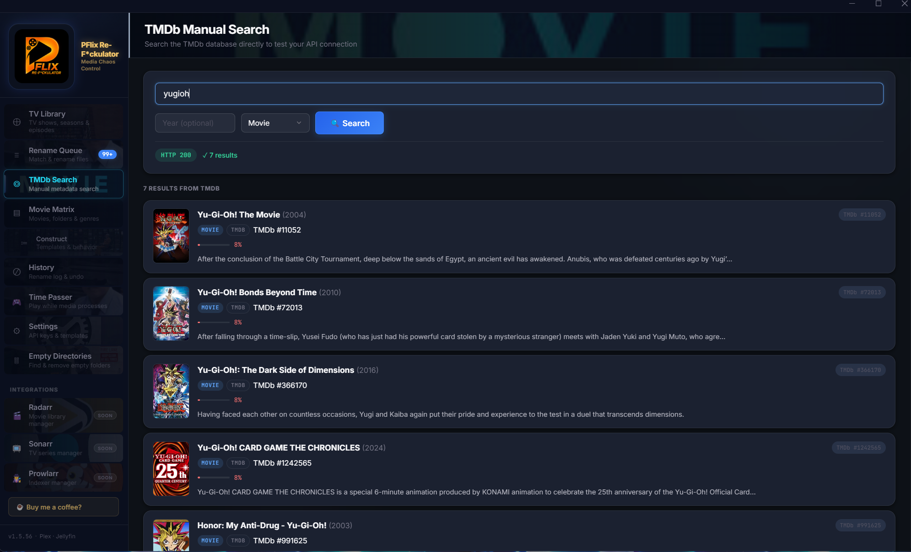911x552 pixels.
Task: Click the MOVIE tag on Honor: My Anti-Drug
Action: (x=210, y=541)
